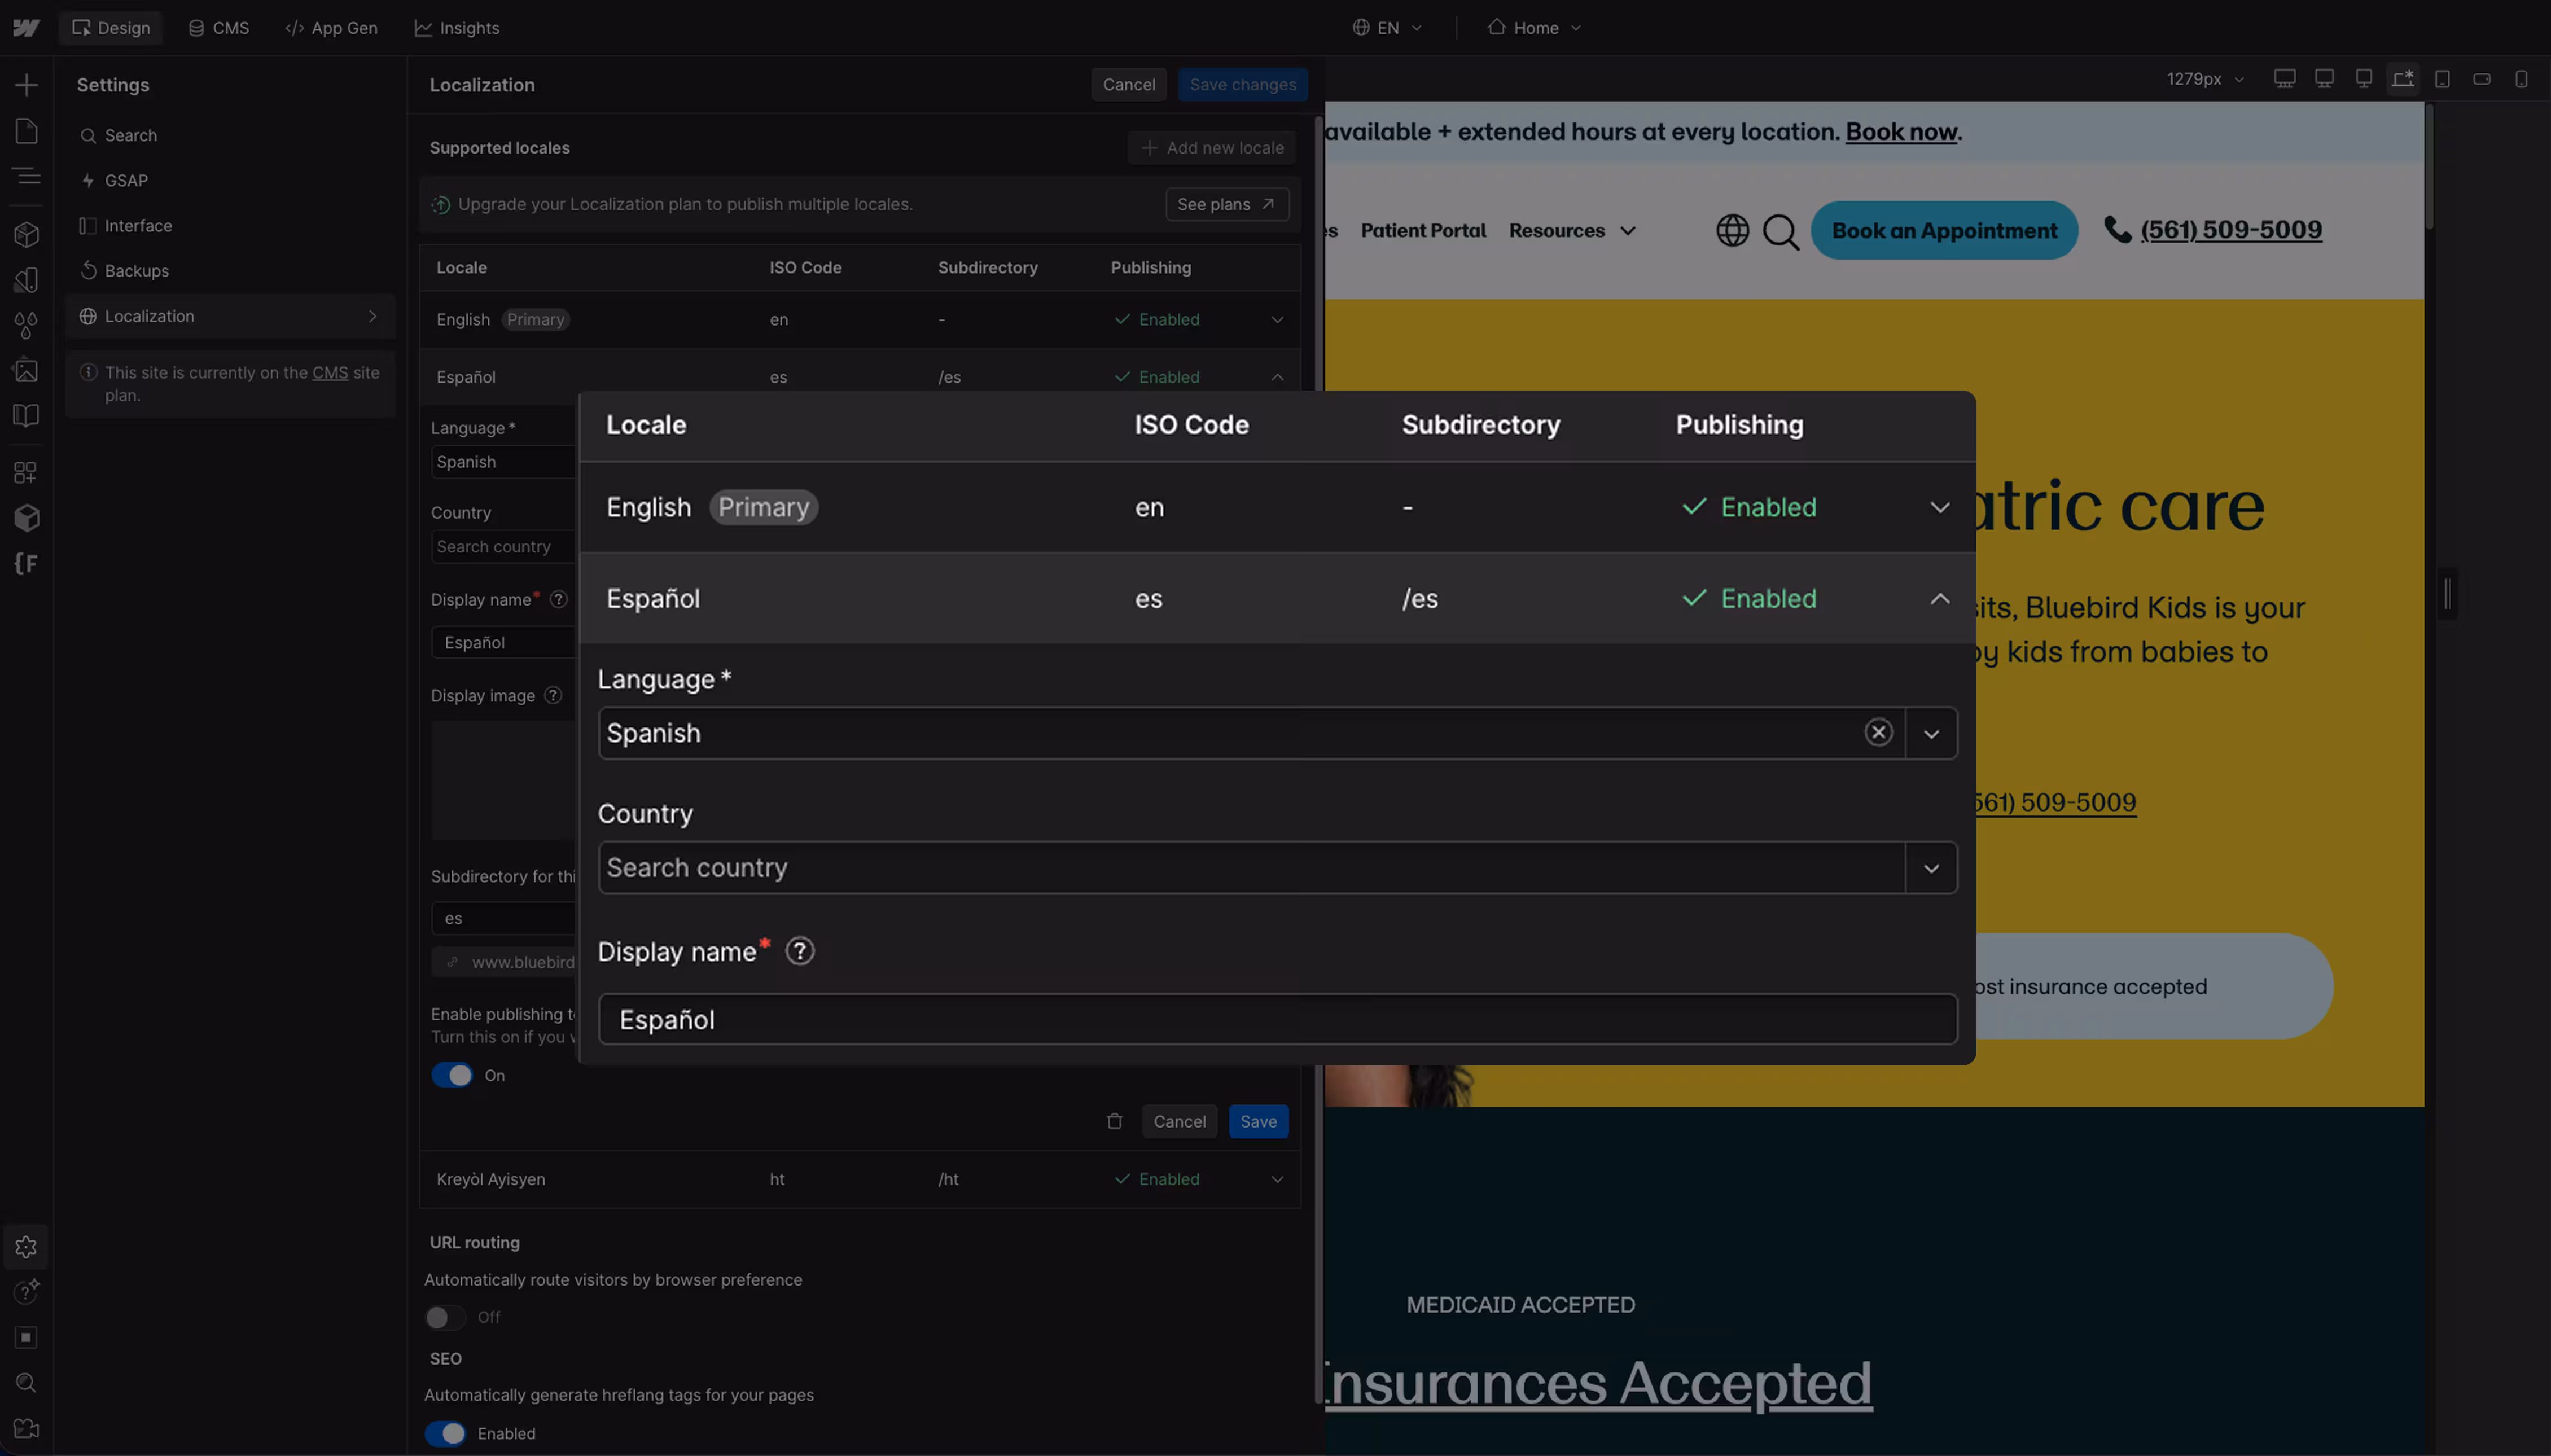Click the trash icon to delete locale
The image size is (2551, 1456).
coord(1114,1121)
